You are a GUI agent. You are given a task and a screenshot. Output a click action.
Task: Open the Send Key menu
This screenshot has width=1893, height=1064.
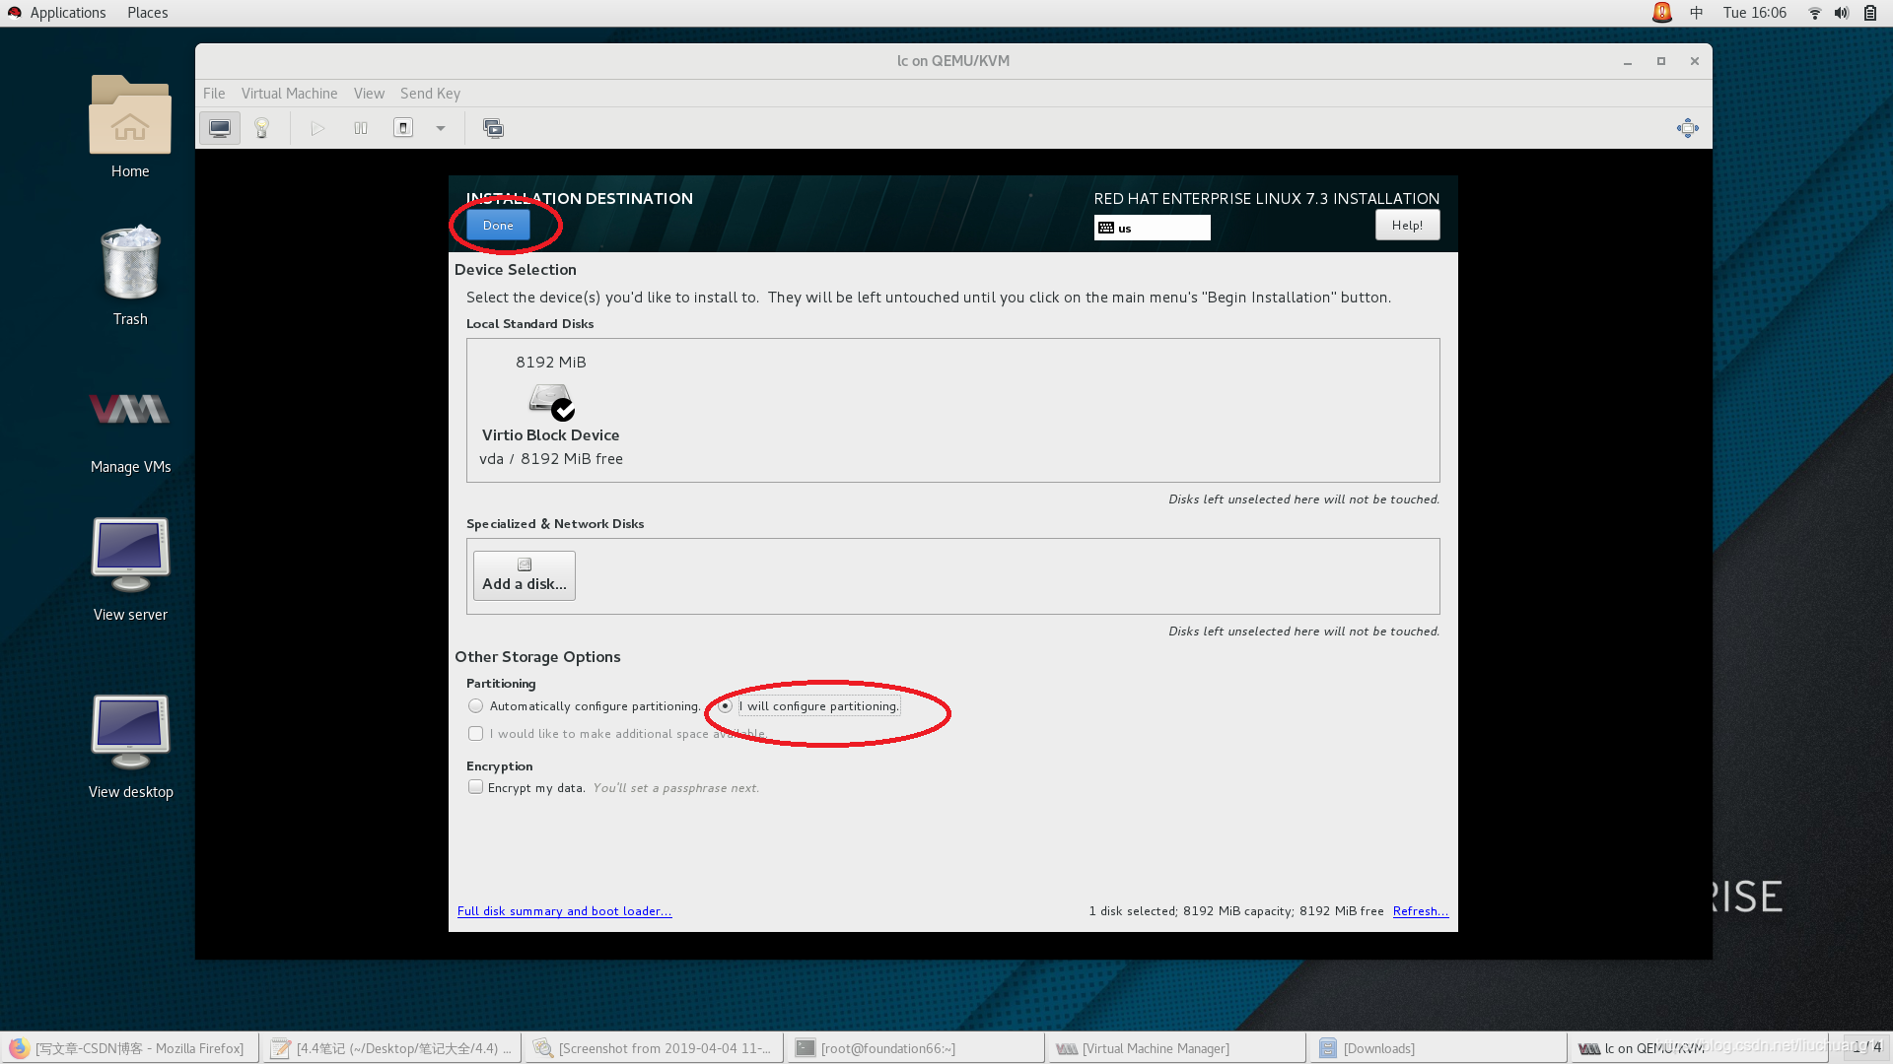(x=430, y=94)
